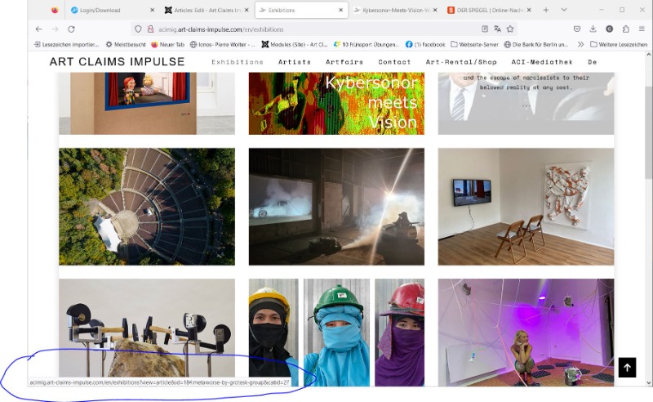The image size is (653, 402).
Task: Open the Meistbesucht bookmark
Action: point(126,44)
